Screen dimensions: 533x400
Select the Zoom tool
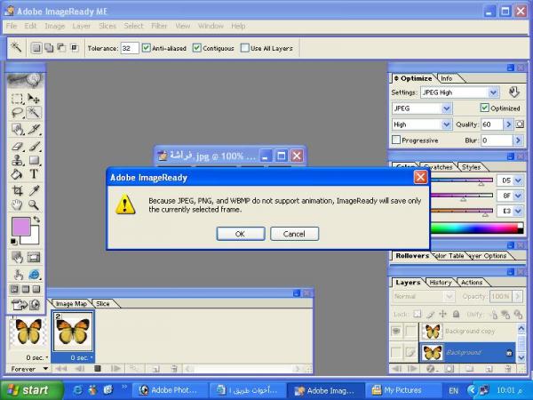[34, 204]
